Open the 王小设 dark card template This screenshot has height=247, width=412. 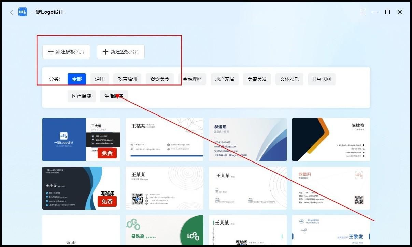point(81,188)
